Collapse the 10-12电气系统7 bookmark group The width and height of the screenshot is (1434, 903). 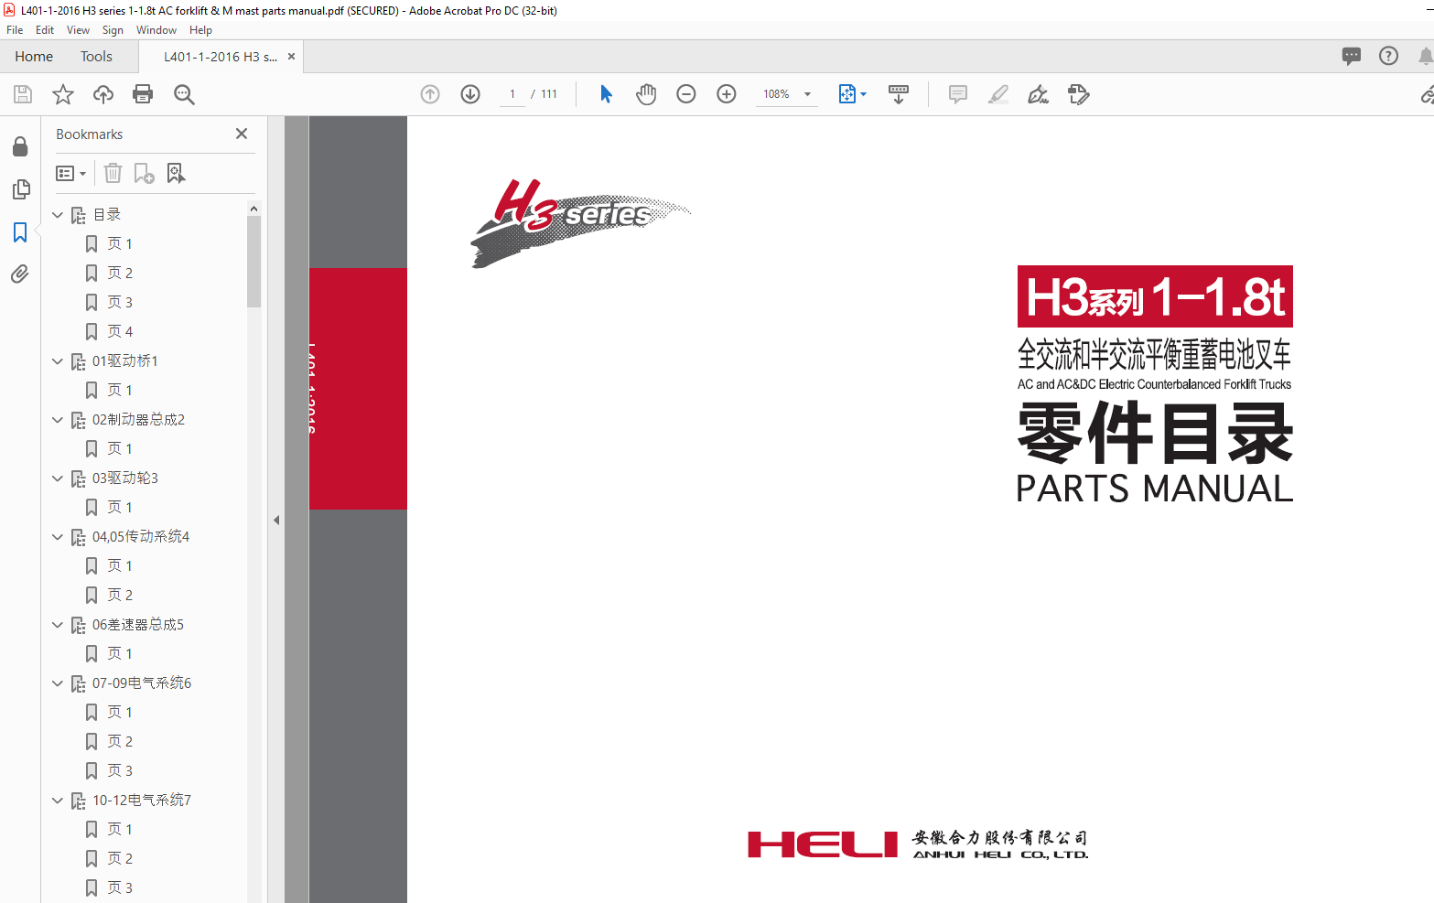58,801
